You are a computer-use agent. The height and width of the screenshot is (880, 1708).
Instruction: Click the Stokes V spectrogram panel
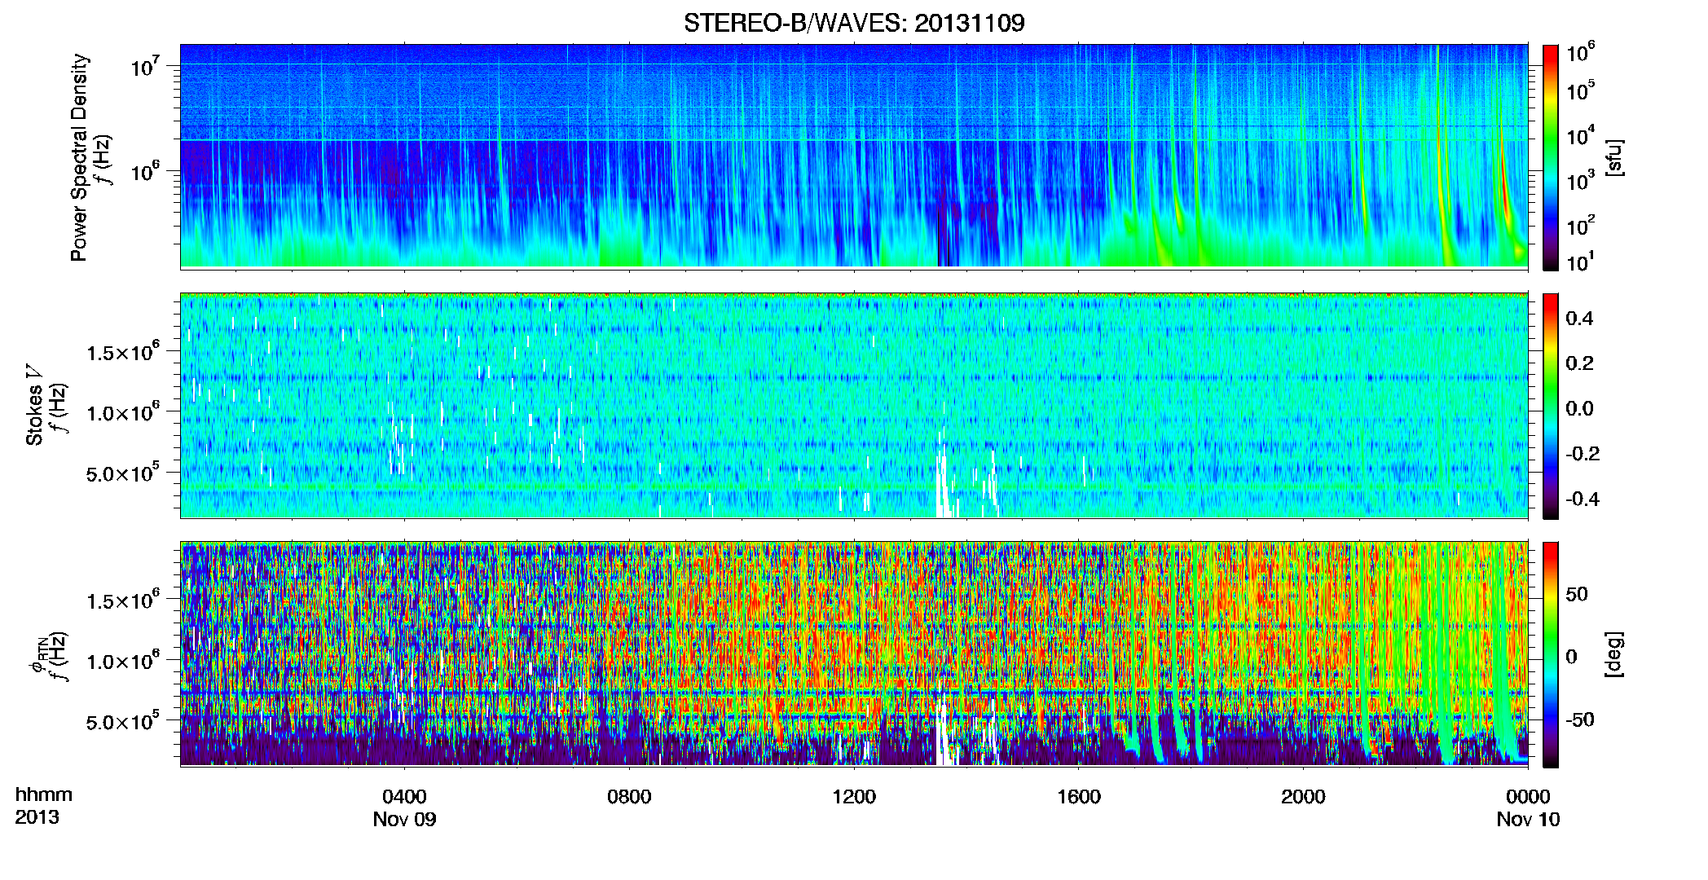coord(854,406)
